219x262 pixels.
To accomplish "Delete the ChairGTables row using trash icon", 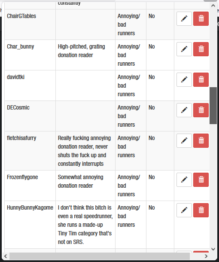I will tap(201, 19).
